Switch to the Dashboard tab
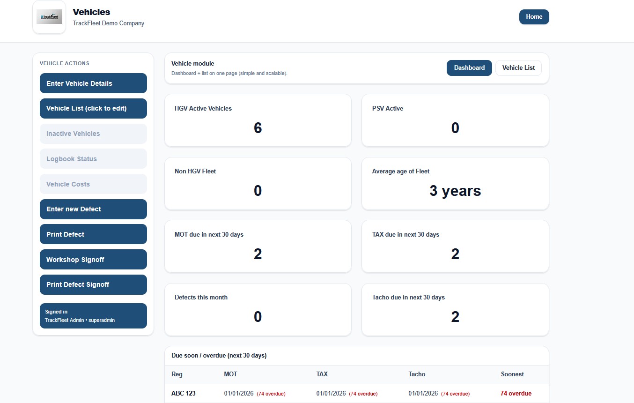 coord(469,67)
